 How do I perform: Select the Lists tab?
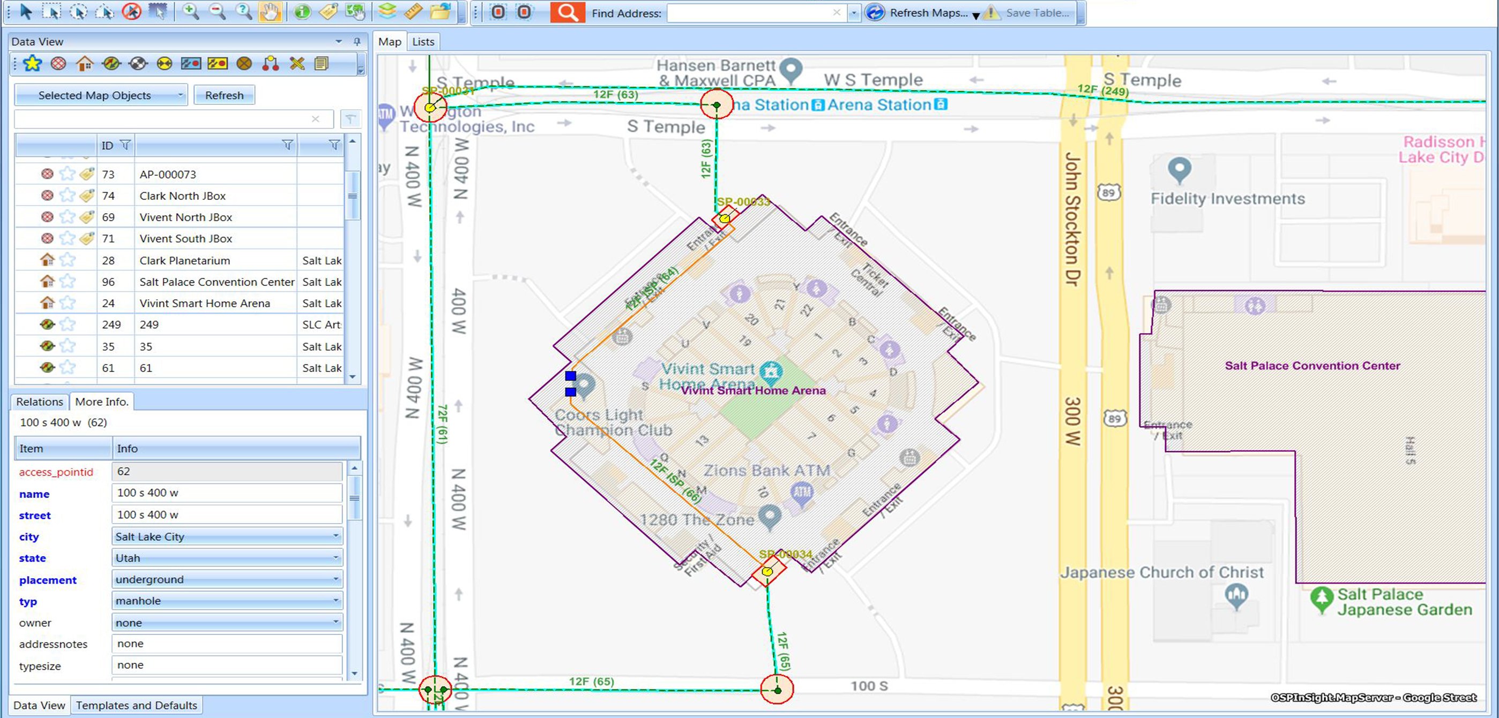[x=423, y=41]
